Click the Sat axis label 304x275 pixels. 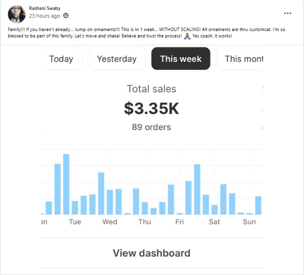(214, 222)
